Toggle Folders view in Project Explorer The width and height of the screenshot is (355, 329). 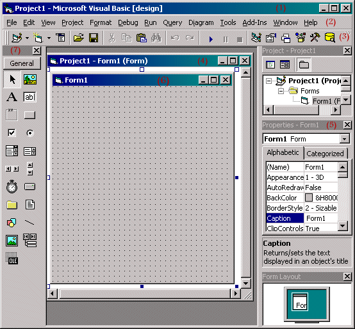point(304,65)
